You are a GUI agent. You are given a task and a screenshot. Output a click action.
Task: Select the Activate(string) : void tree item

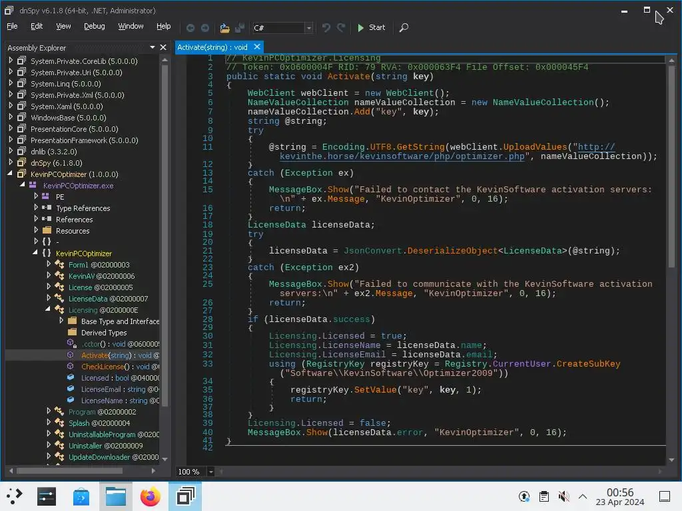[120, 355]
